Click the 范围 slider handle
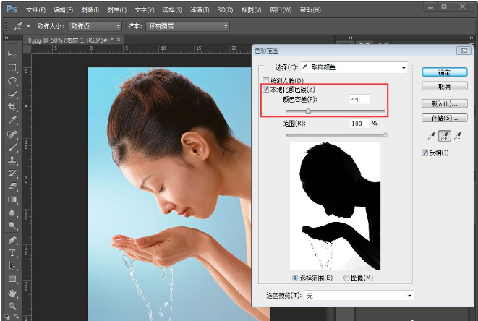Screen dimensions: 478x321 point(385,134)
